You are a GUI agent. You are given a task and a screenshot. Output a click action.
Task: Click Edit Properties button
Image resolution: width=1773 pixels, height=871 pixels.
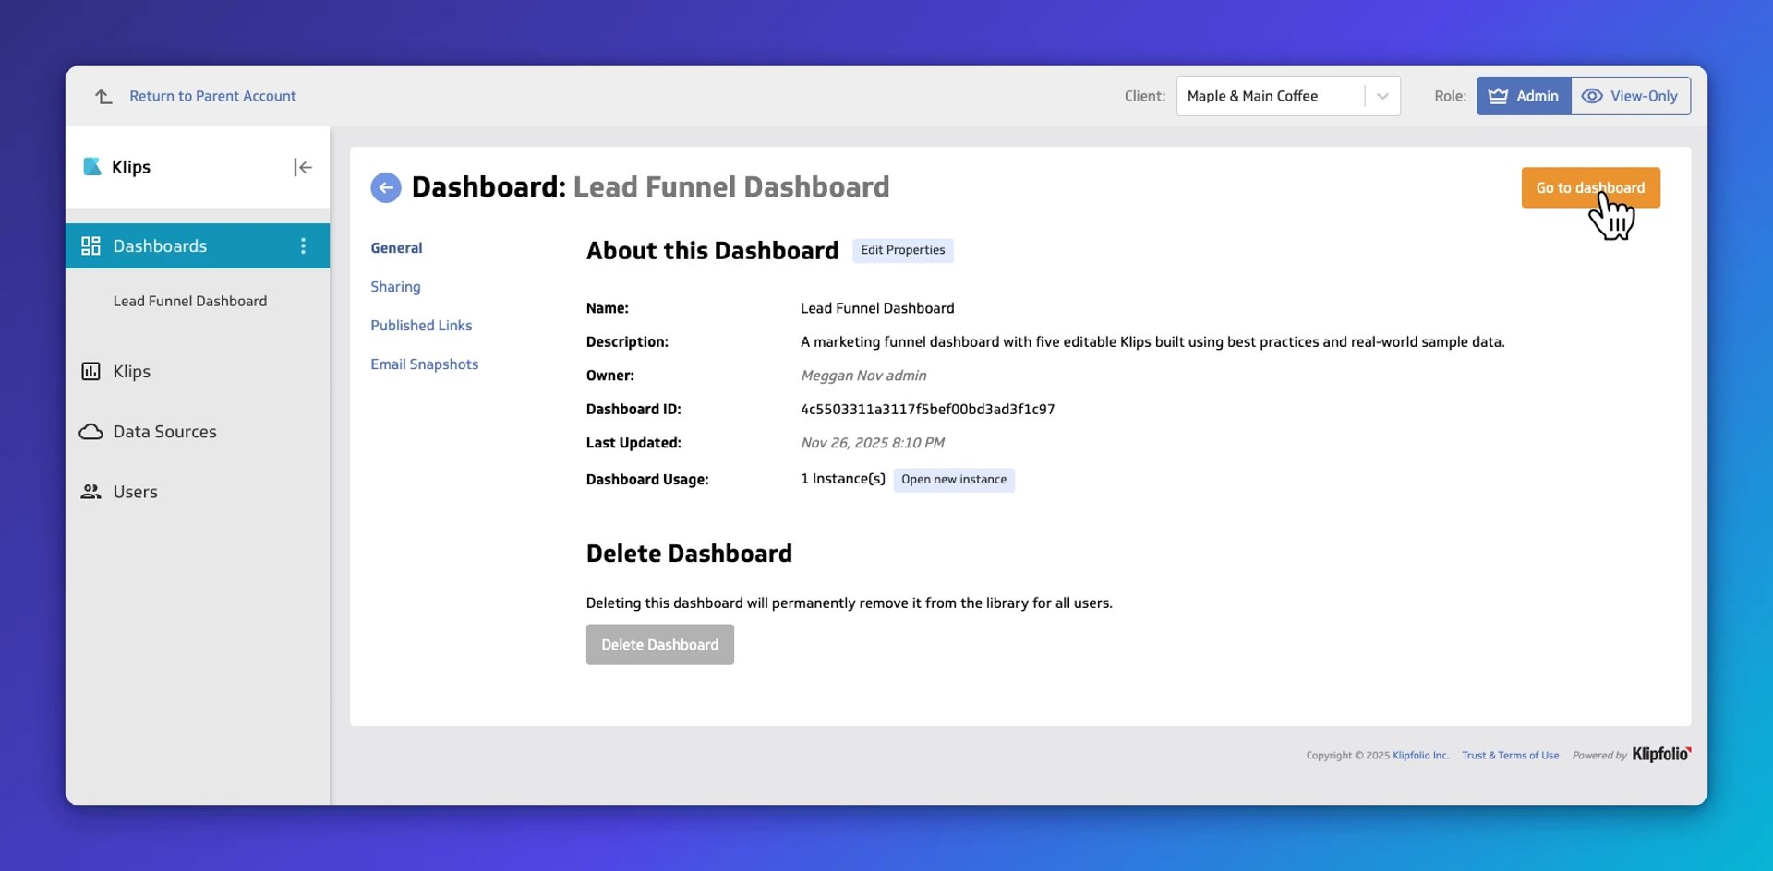pos(903,250)
